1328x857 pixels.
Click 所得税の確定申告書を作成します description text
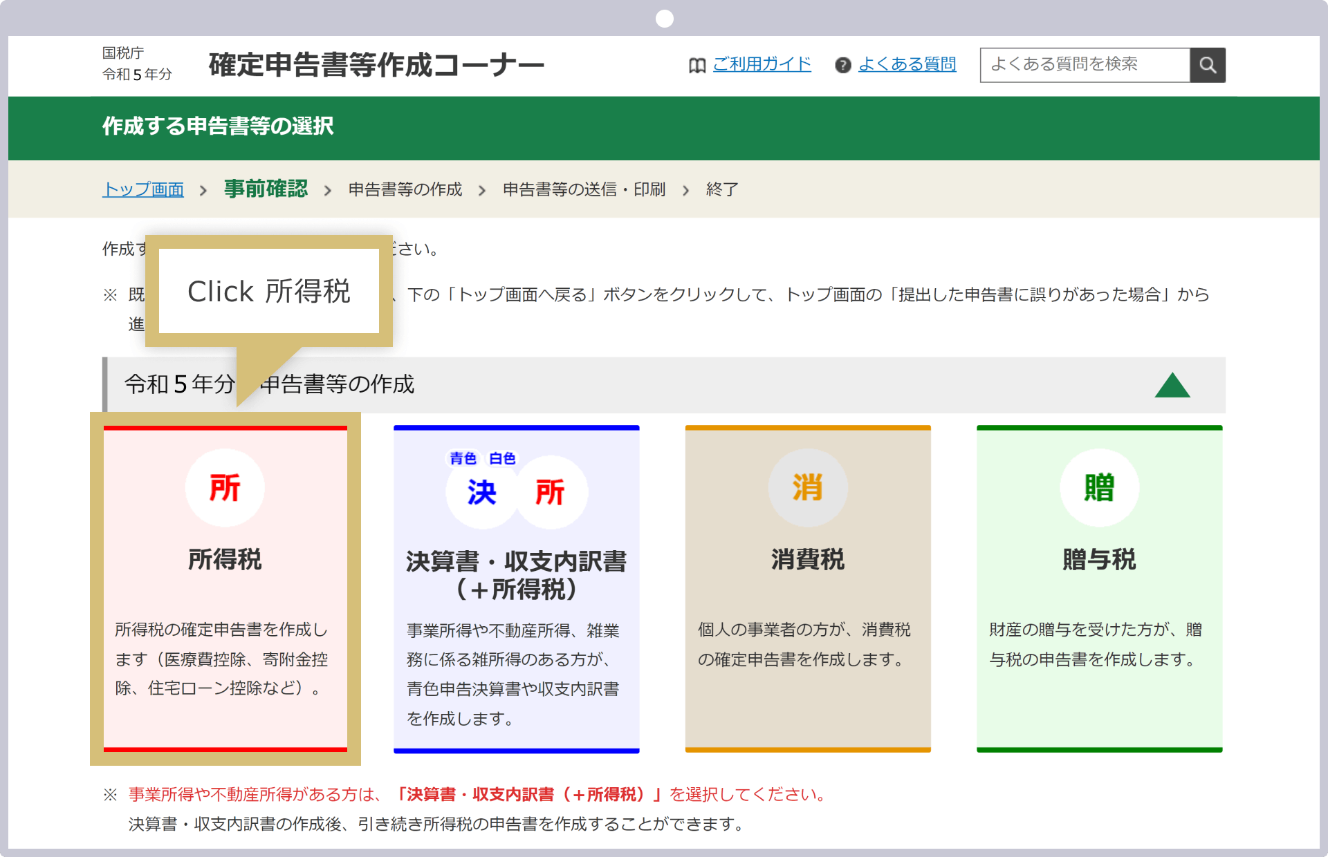221,659
